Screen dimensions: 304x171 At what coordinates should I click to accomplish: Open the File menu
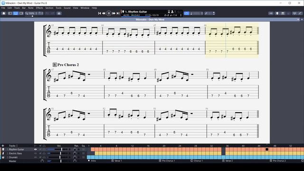click(3, 8)
